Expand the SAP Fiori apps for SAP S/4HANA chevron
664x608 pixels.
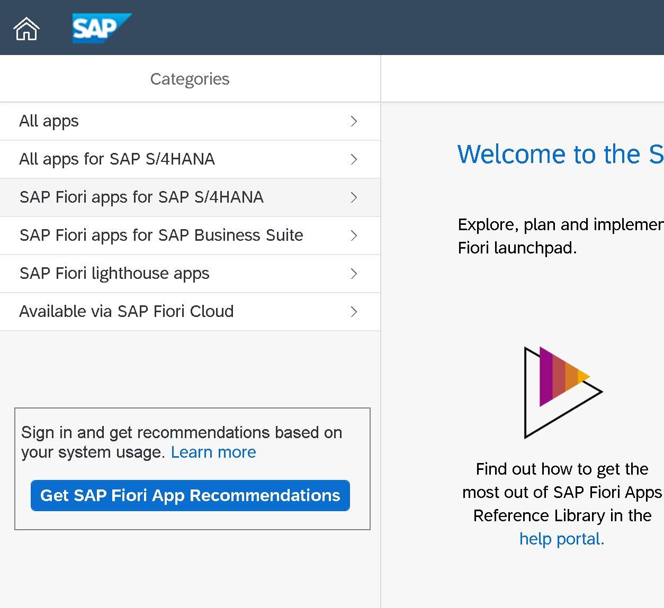354,197
